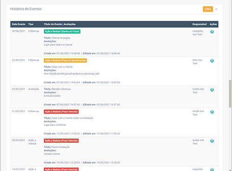
Task: Click 'Criado em: 07/06/2021 18:03:04' timestamp
Action: point(62,82)
